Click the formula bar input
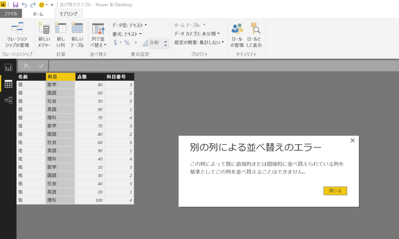Viewport: 399px width, 239px height. tap(224, 66)
